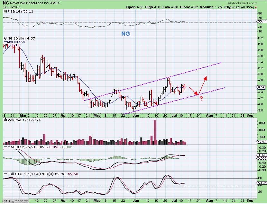Click the tallest volume spike bar in June
The height and width of the screenshot is (204, 267).
pos(155,132)
